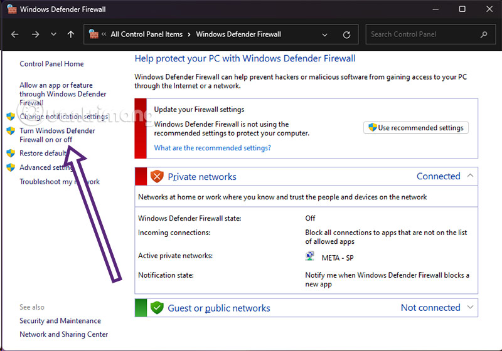Open Control Panel Home
502x351 pixels.
click(51, 64)
